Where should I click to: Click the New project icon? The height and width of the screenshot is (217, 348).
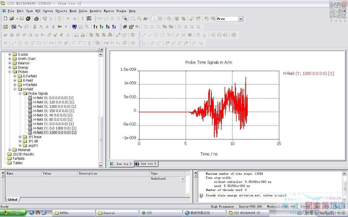coord(5,19)
